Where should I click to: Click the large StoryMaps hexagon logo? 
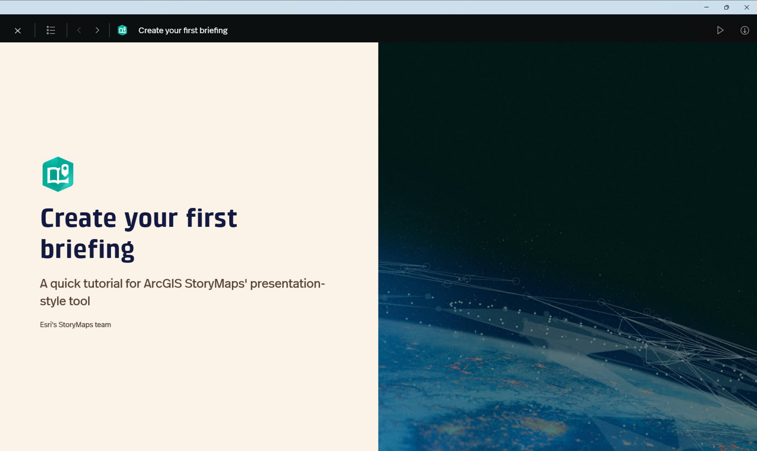(58, 174)
